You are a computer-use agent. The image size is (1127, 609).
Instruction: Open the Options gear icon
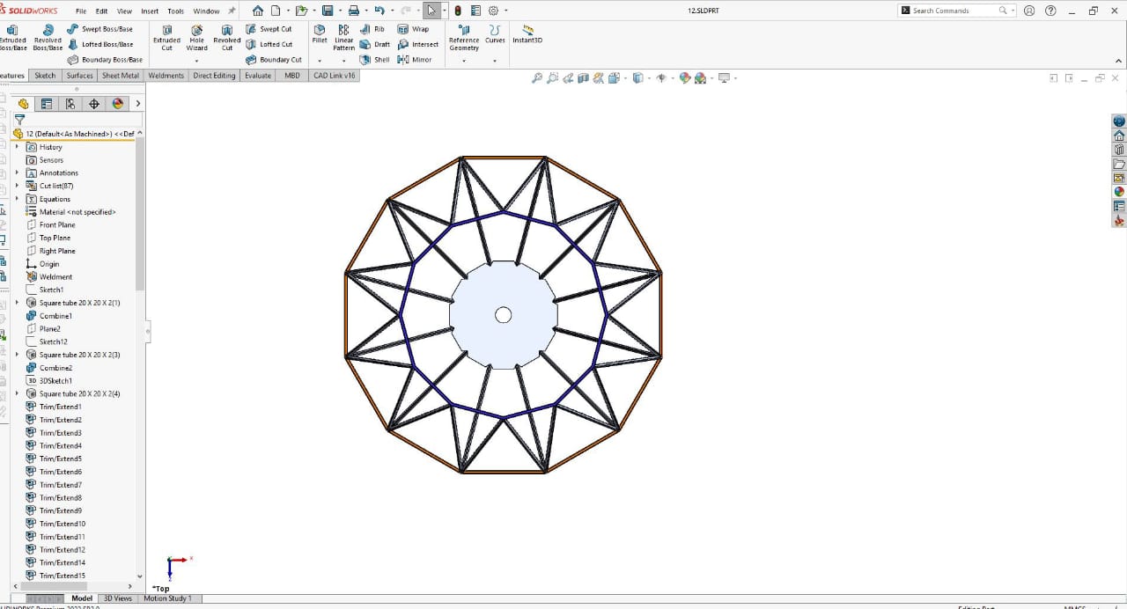click(493, 11)
